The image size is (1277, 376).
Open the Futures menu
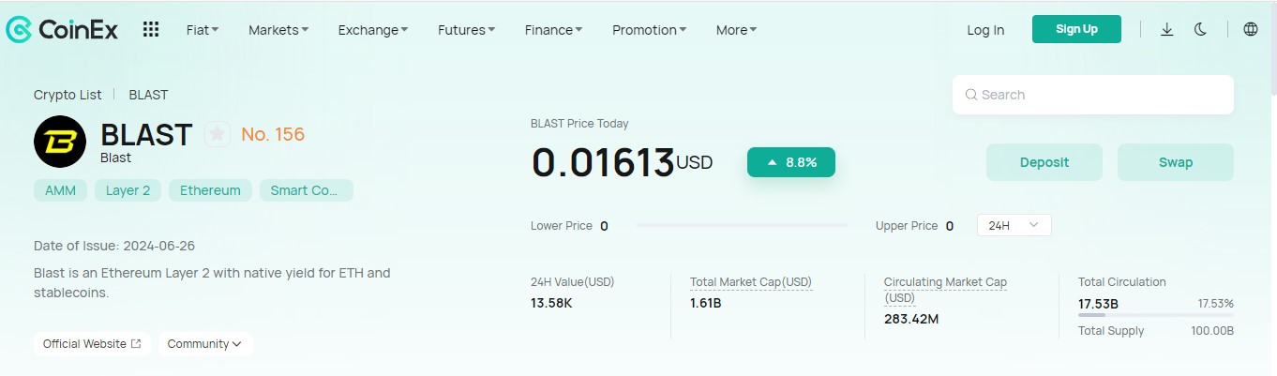467,30
